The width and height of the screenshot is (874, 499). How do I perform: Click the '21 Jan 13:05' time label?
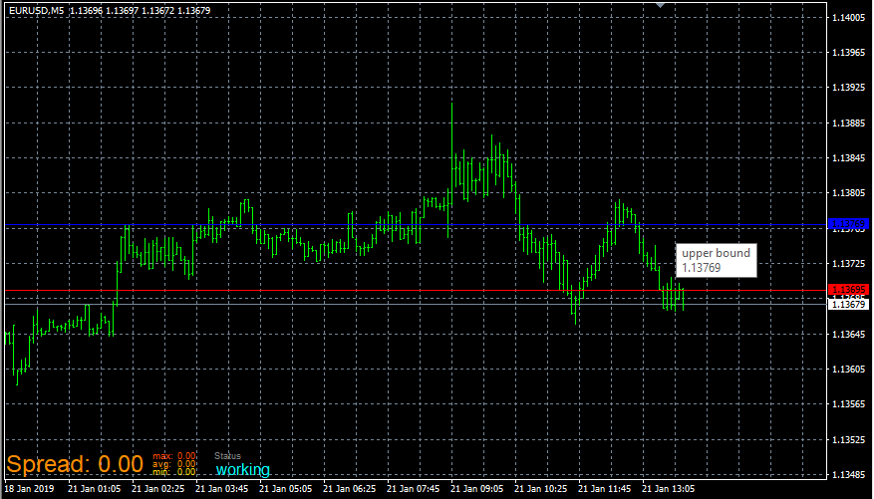670,488
